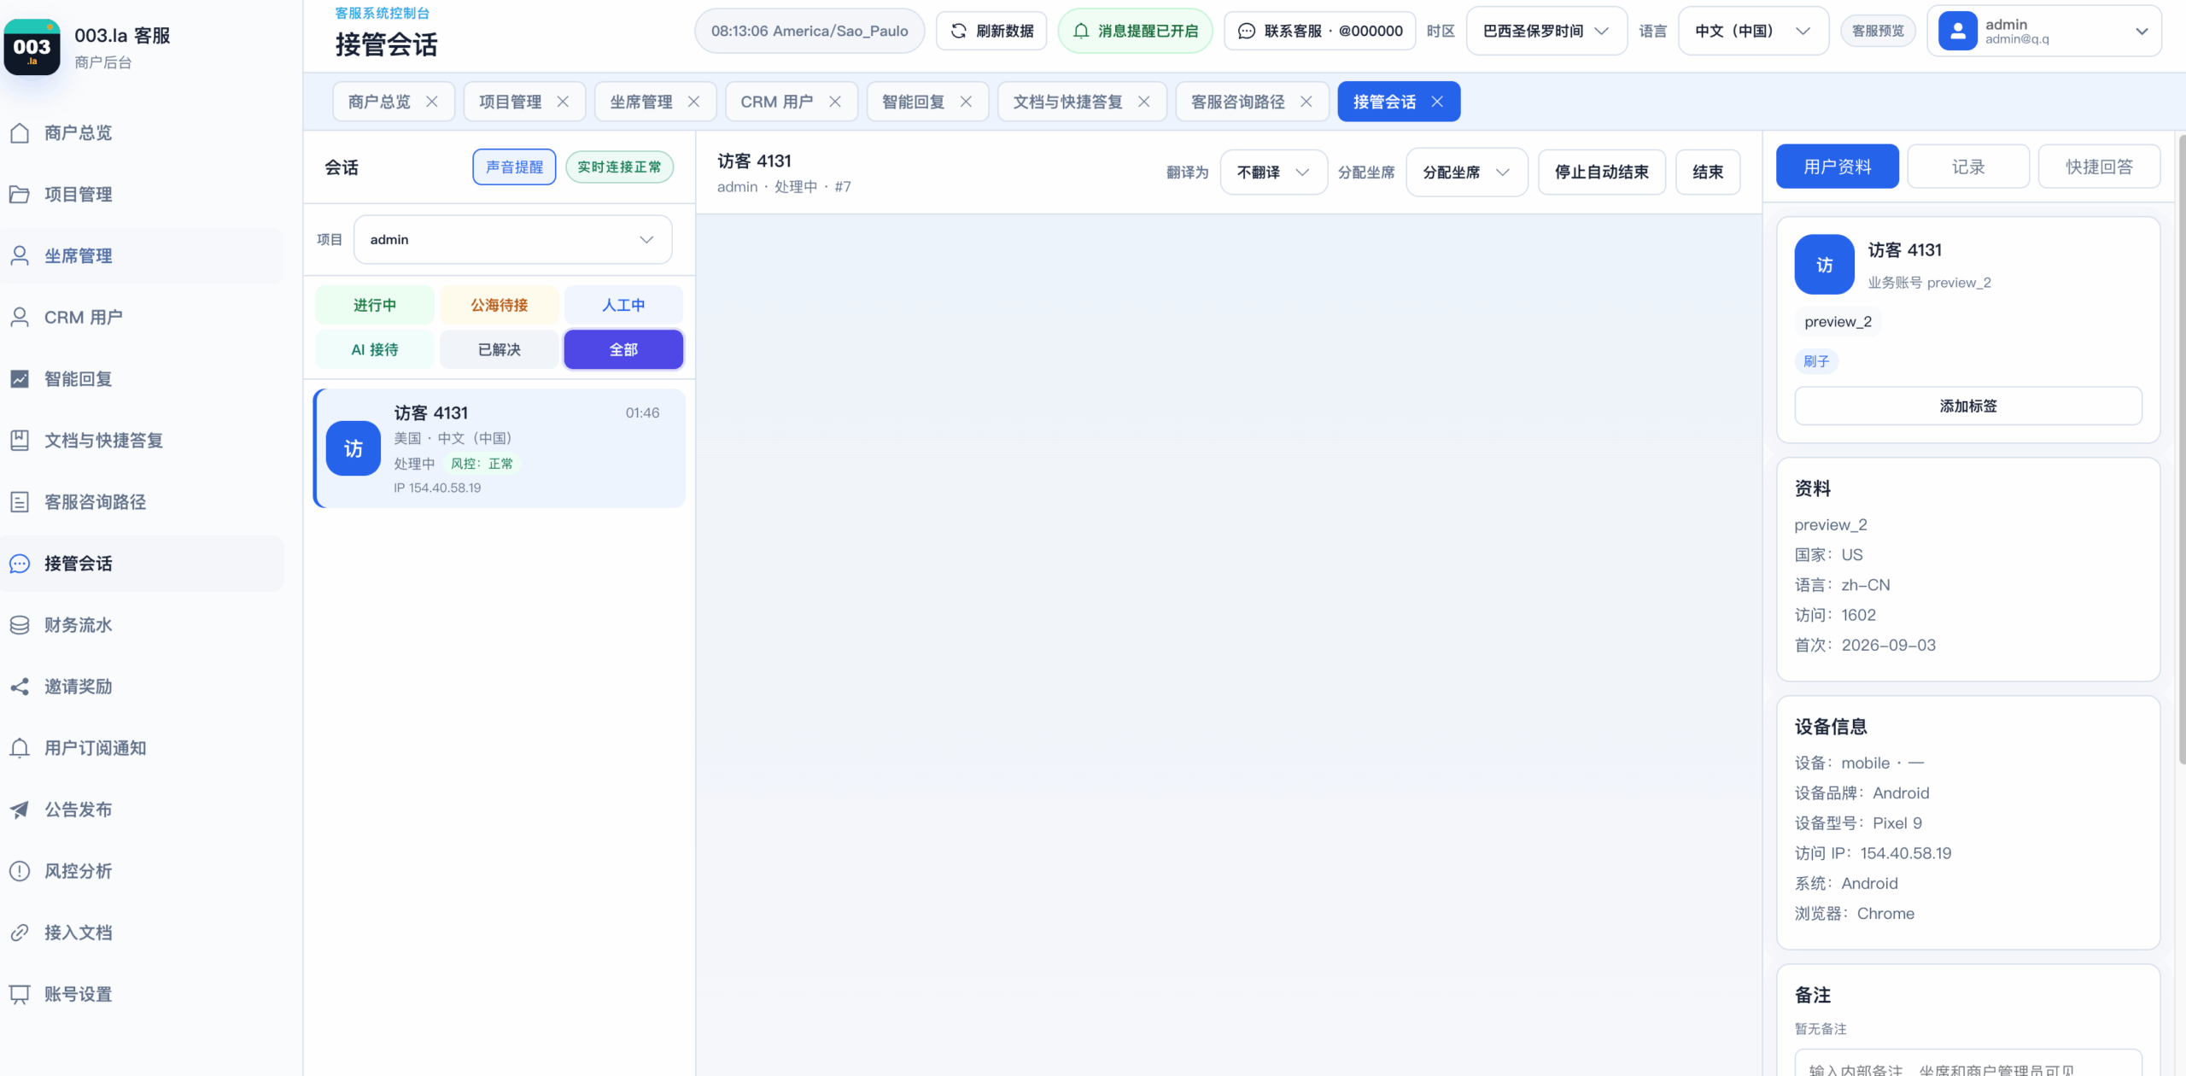The width and height of the screenshot is (2186, 1076).
Task: Click the CRM 用户 person icon in sidebar
Action: (20, 318)
